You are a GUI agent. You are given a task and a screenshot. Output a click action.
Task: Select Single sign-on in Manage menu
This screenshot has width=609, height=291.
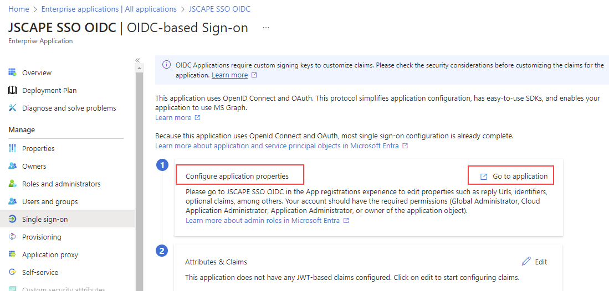tap(67, 219)
